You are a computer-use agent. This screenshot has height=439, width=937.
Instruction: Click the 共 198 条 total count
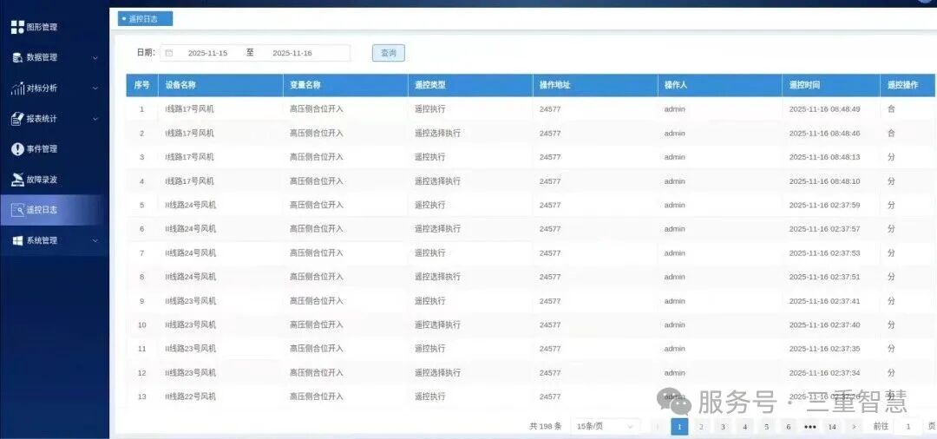[x=545, y=427]
